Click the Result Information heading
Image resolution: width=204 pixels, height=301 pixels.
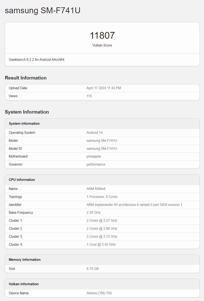coord(26,78)
